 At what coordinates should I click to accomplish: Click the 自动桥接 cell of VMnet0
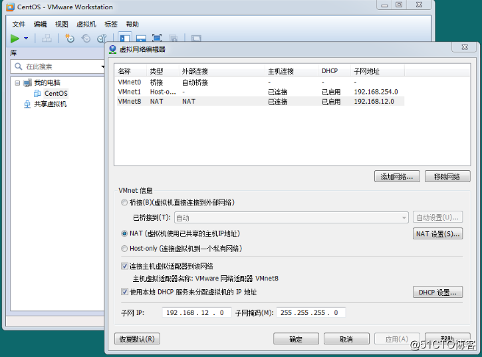(x=195, y=82)
